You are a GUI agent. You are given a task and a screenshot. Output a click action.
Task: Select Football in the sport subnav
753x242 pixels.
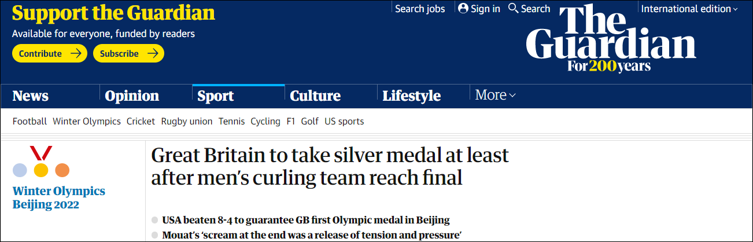[29, 122]
